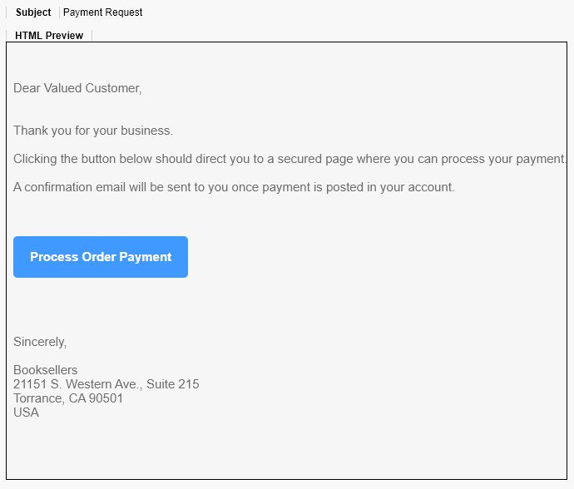Click blank space right of the blue button
This screenshot has width=574, height=489.
coord(377,257)
